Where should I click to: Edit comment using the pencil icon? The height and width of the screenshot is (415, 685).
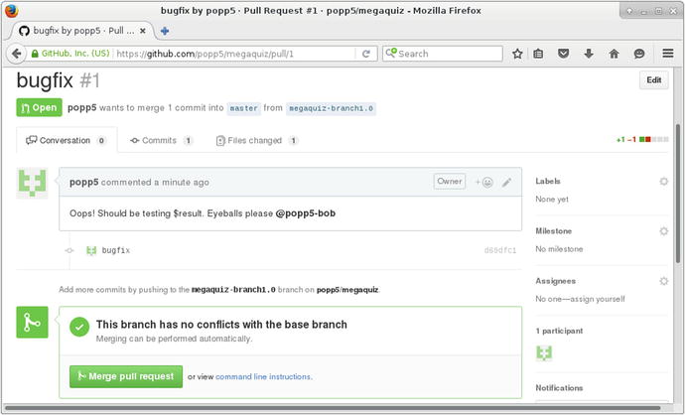click(506, 182)
